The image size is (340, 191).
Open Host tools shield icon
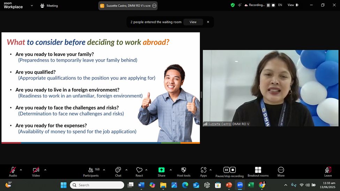[x=184, y=170]
